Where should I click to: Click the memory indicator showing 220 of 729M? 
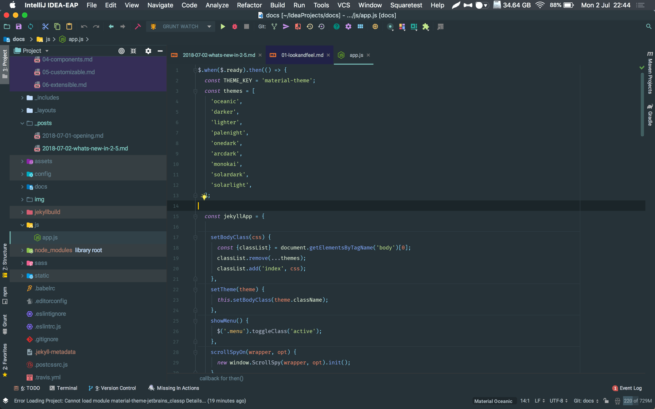[x=637, y=401]
